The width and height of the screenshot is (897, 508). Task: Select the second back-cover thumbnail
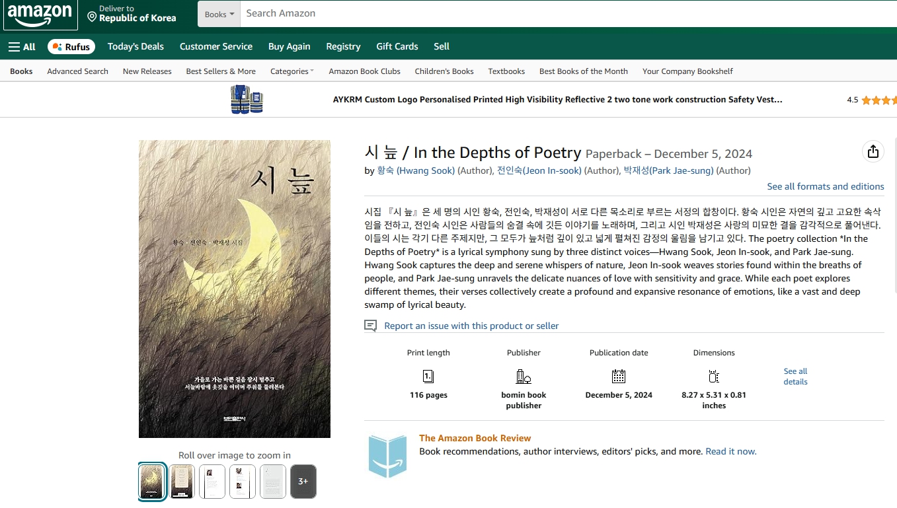coord(182,482)
